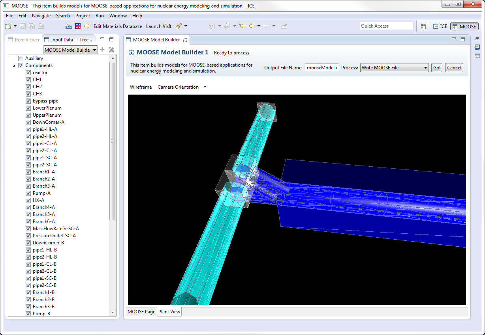Uncheck the LowerPlenum checkbox

(28, 108)
